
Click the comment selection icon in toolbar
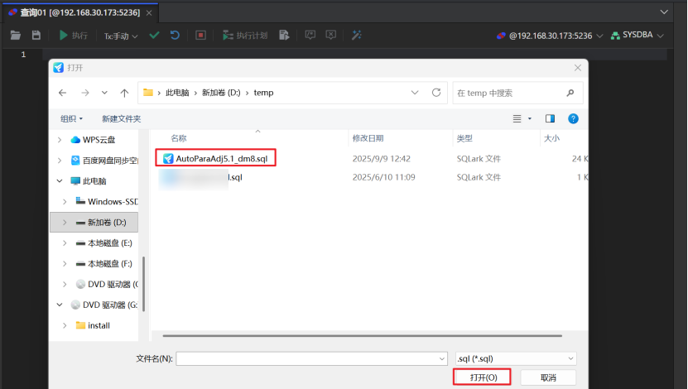310,35
